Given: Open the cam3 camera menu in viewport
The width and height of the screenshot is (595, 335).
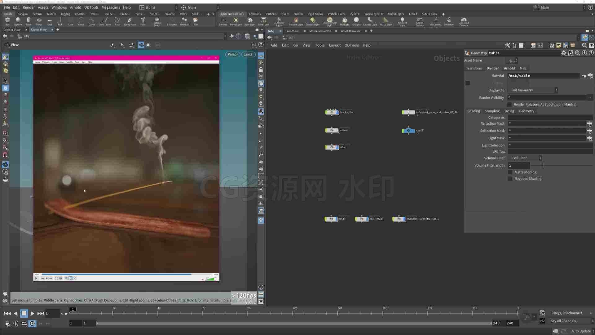Looking at the screenshot, I should [x=249, y=54].
